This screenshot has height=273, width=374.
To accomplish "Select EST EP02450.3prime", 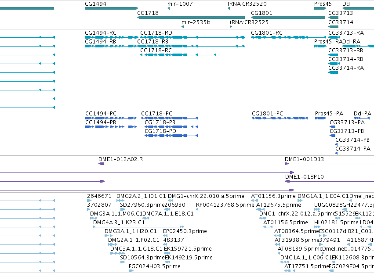I will [165, 236].
